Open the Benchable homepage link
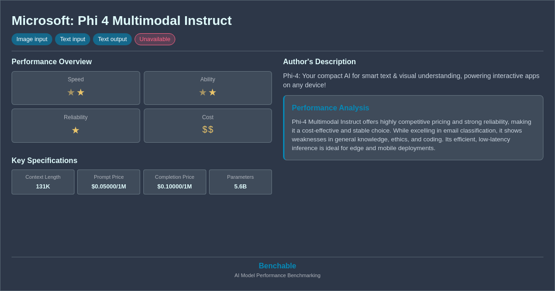 277,266
